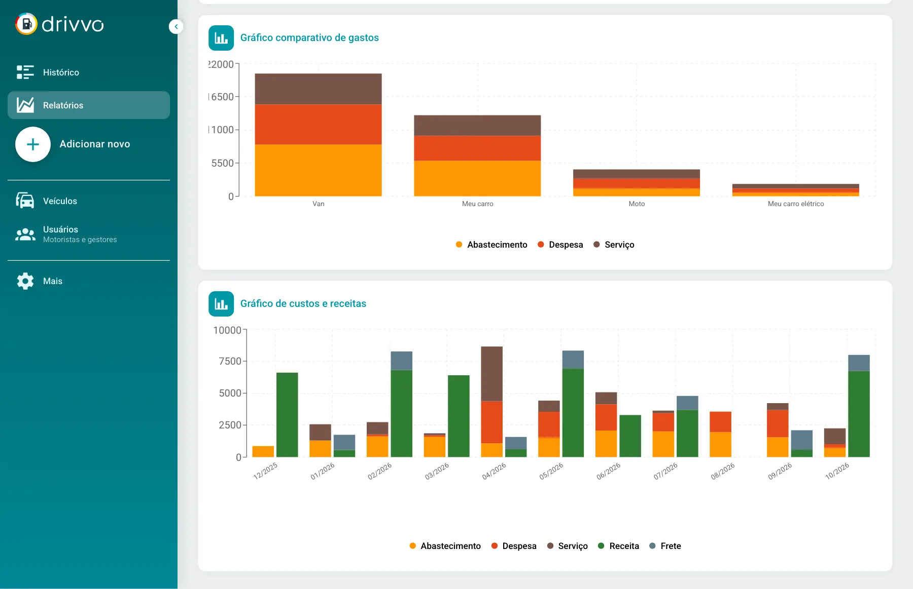Click the drivvo logo icon
The image size is (913, 589).
click(x=26, y=24)
